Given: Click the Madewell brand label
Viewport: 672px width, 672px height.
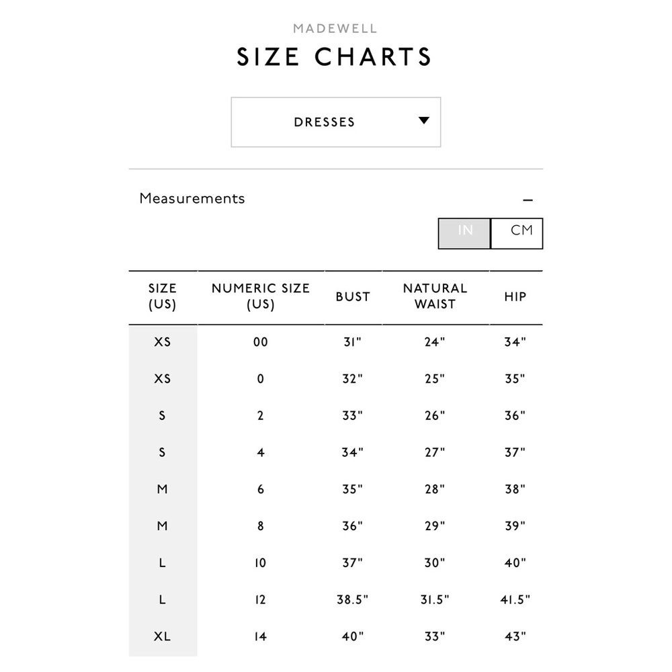Looking at the screenshot, I should pyautogui.click(x=335, y=29).
